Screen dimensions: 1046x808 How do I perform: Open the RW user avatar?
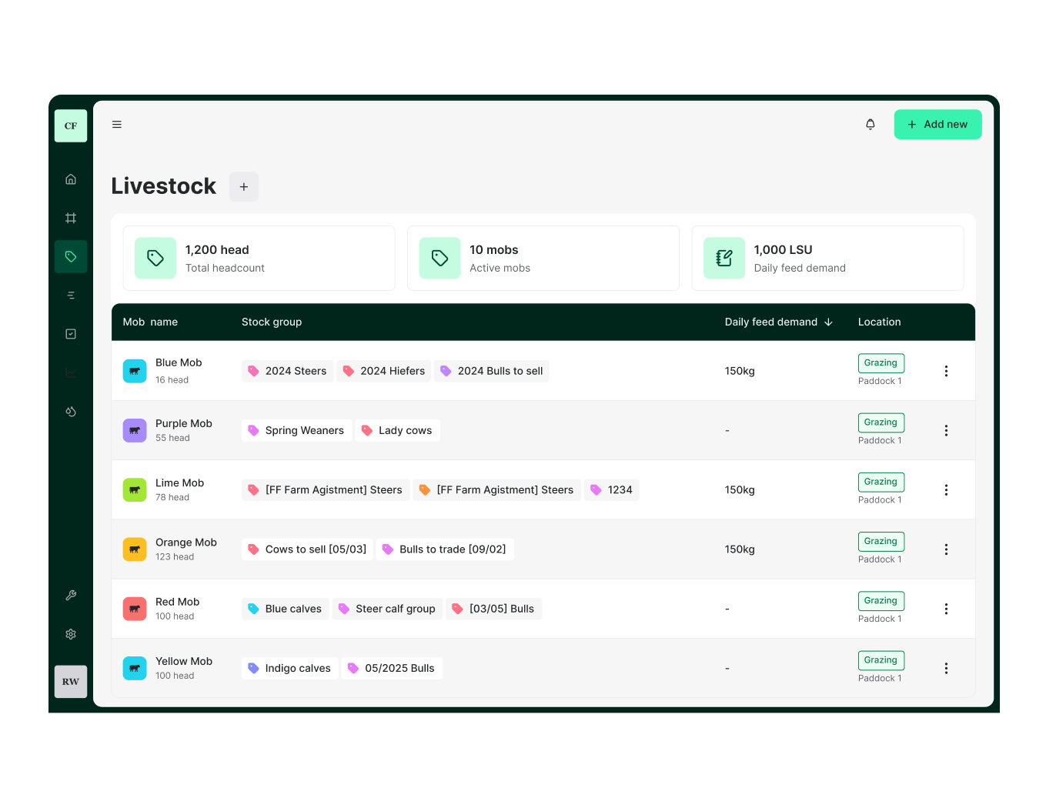71,682
